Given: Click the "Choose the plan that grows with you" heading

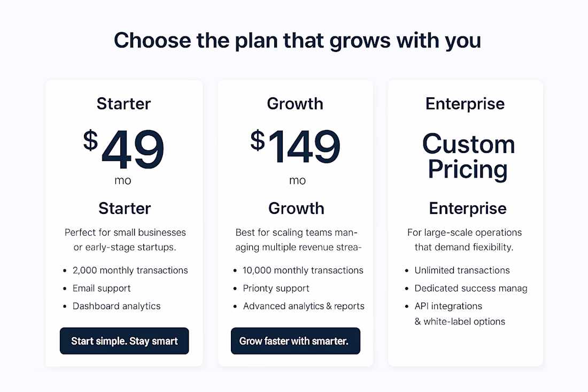Looking at the screenshot, I should point(297,41).
